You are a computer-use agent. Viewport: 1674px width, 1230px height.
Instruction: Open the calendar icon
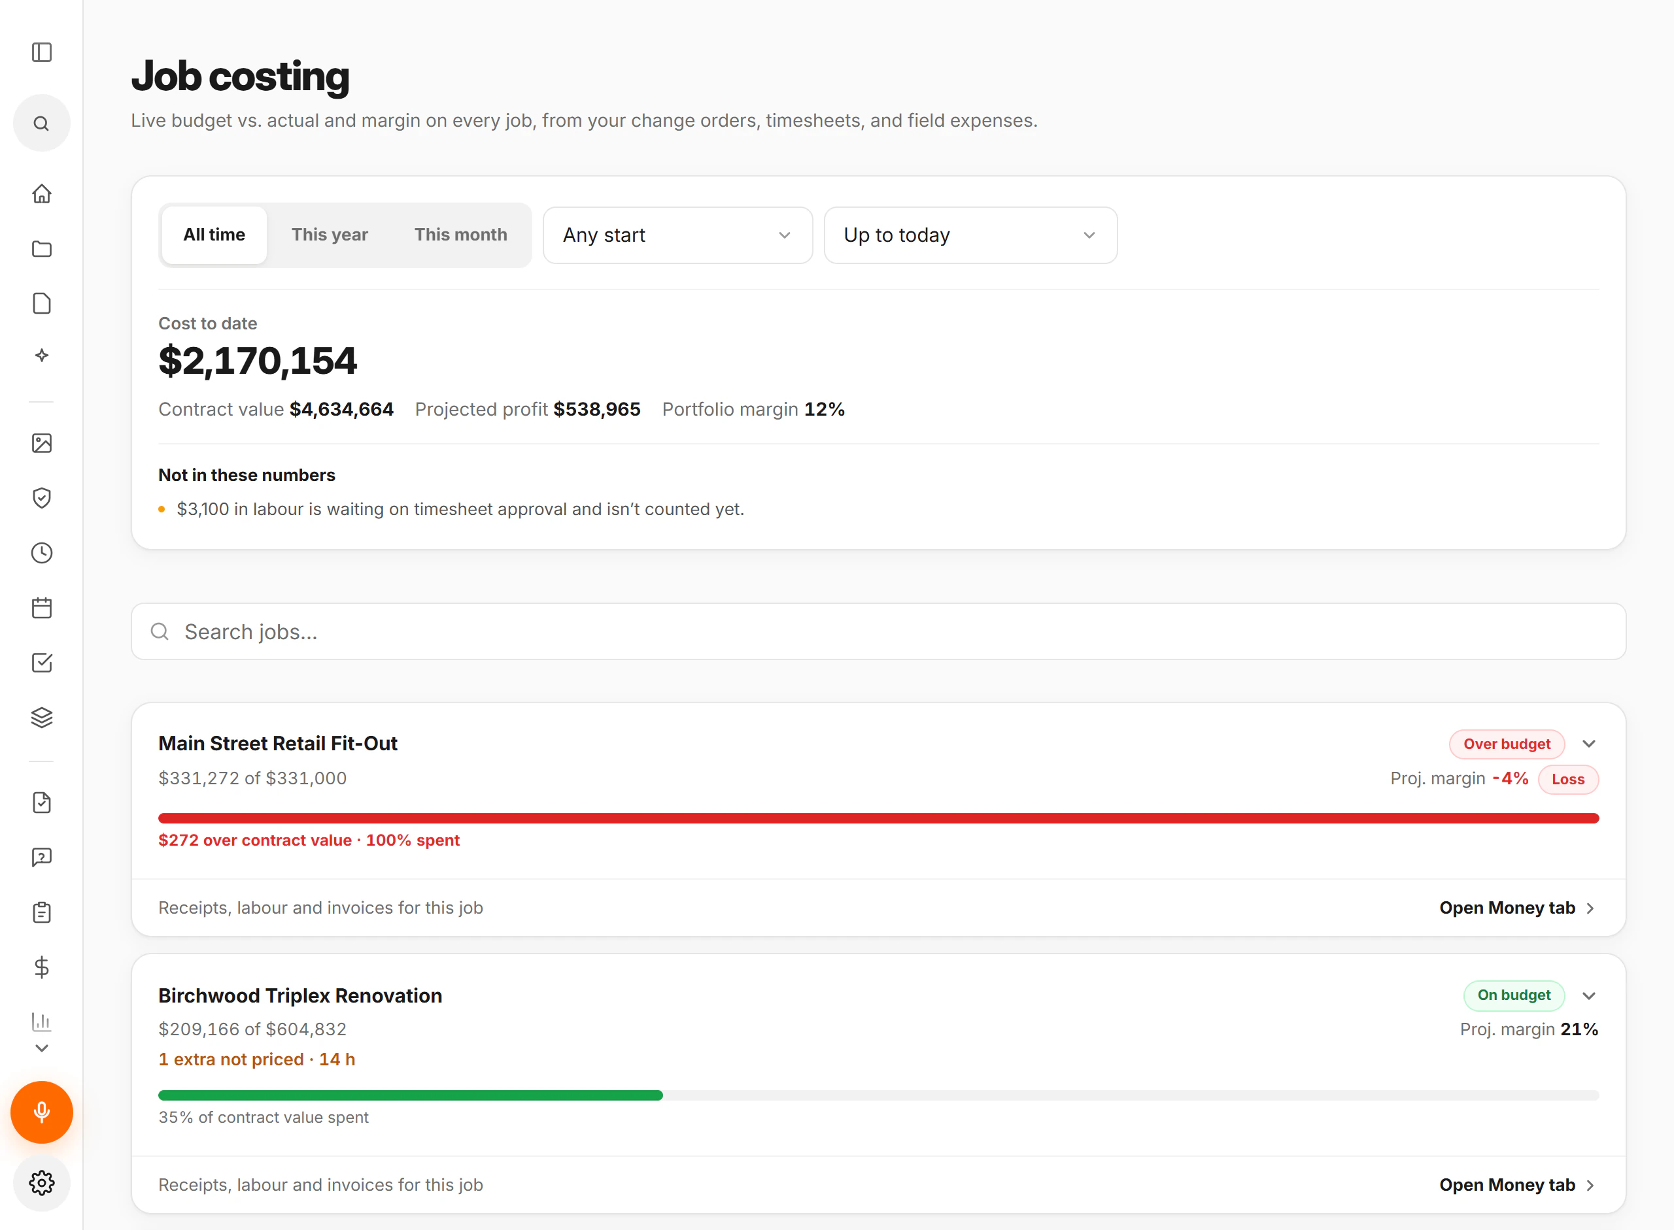click(x=42, y=608)
